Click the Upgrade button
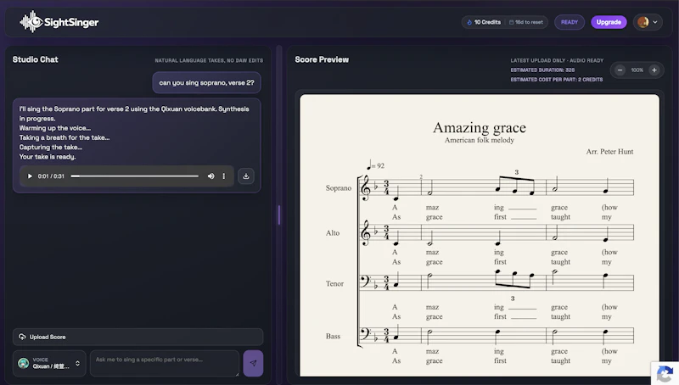Viewport: 679px width, 385px height. pyautogui.click(x=609, y=22)
